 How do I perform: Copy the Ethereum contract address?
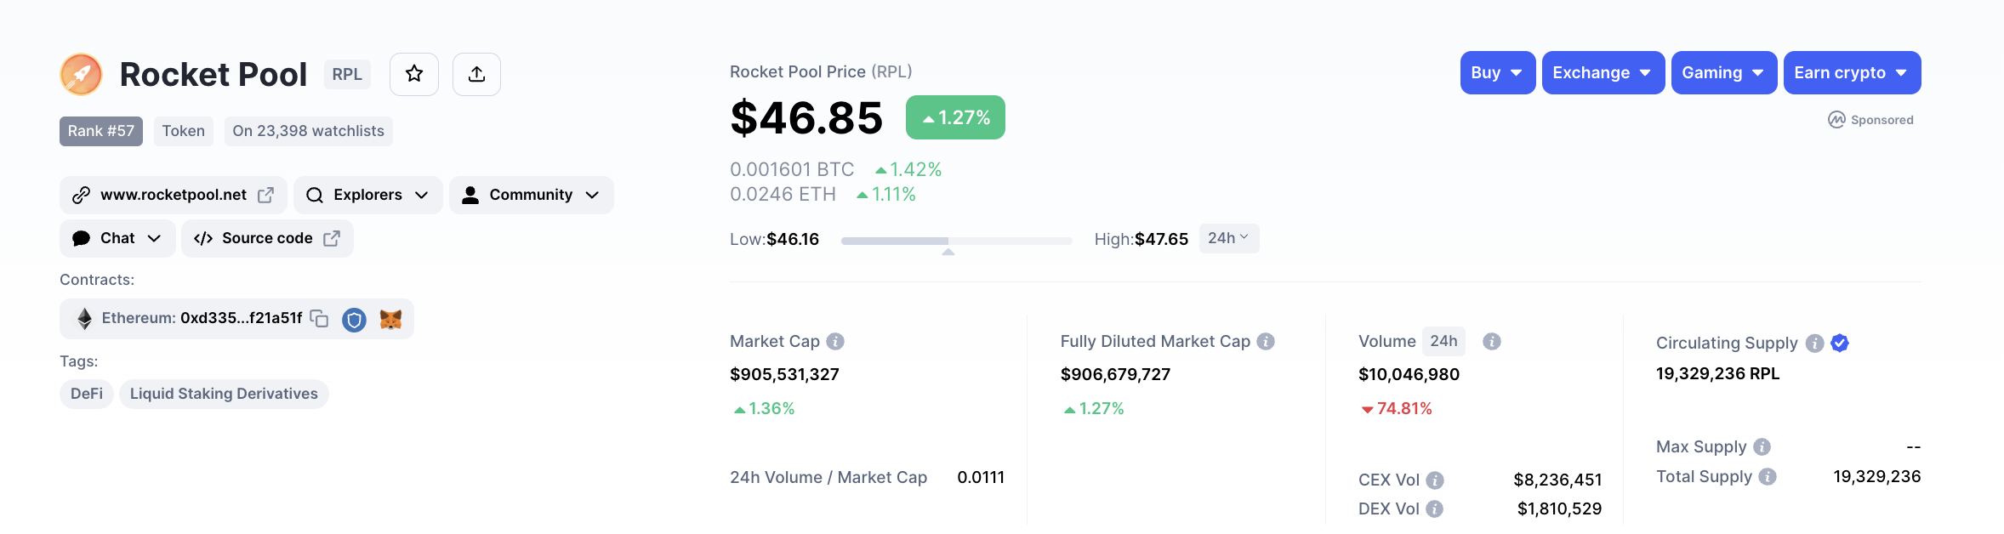click(320, 318)
